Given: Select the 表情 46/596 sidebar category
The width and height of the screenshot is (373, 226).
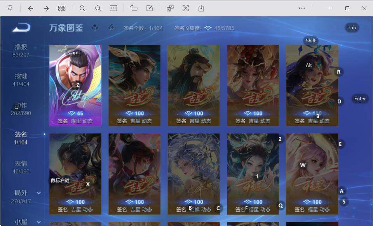Looking at the screenshot, I should coord(21,167).
